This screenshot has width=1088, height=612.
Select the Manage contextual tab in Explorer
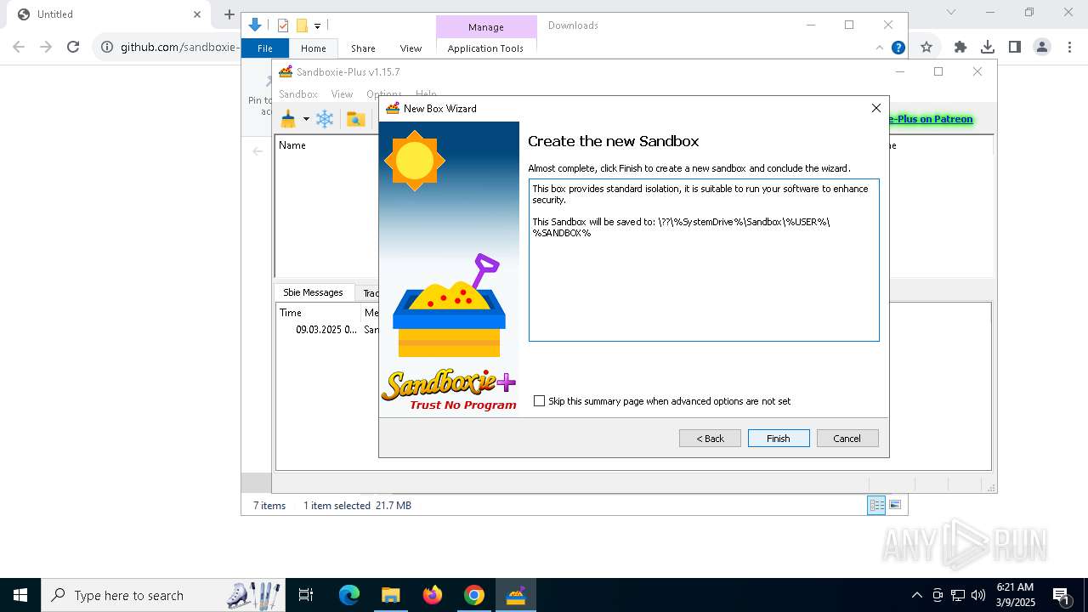[486, 27]
